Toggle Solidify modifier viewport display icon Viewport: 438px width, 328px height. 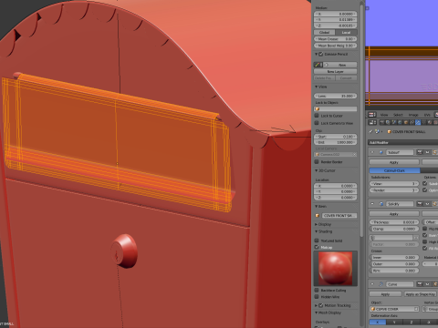point(427,204)
